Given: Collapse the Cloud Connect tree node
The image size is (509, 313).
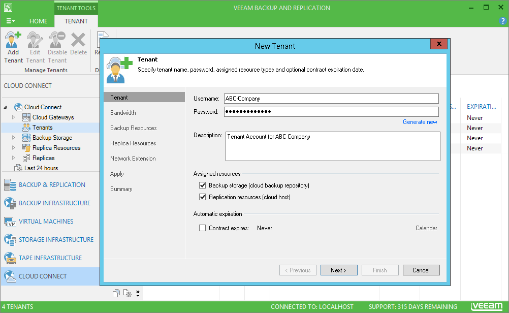Looking at the screenshot, I should pos(6,107).
